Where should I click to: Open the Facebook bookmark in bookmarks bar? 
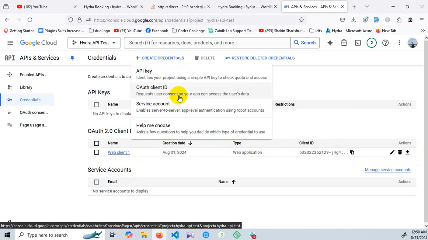point(157,30)
